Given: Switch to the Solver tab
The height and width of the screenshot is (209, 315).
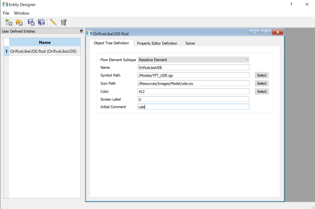Looking at the screenshot, I should (x=190, y=43).
